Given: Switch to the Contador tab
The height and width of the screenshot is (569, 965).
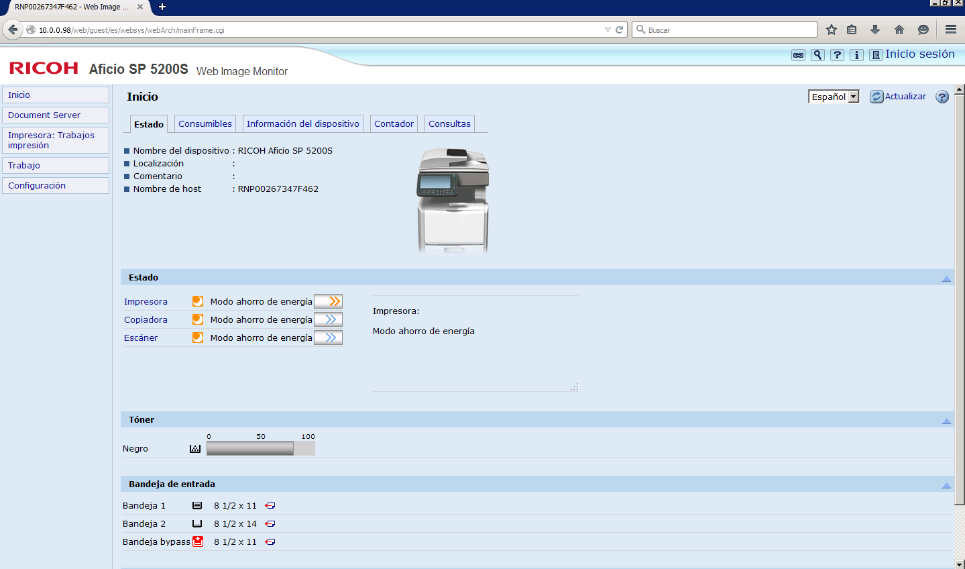Looking at the screenshot, I should (x=394, y=123).
